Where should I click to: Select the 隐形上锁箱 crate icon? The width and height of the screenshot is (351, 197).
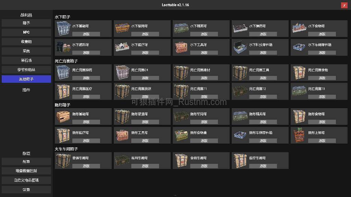point(299,135)
